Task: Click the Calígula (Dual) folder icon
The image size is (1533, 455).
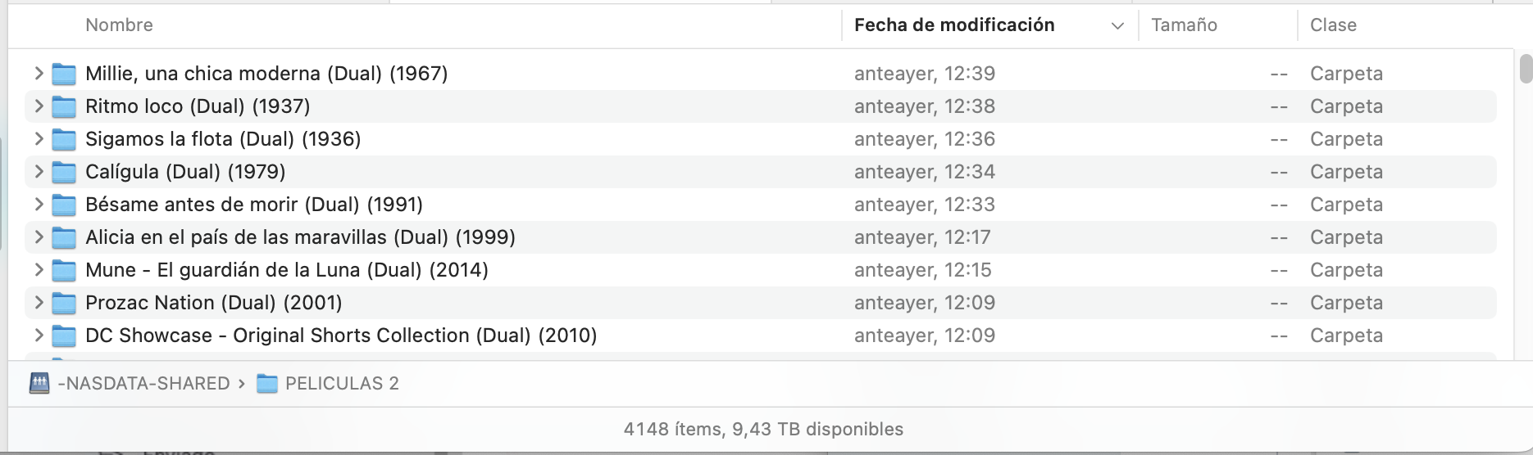Action: [x=64, y=172]
